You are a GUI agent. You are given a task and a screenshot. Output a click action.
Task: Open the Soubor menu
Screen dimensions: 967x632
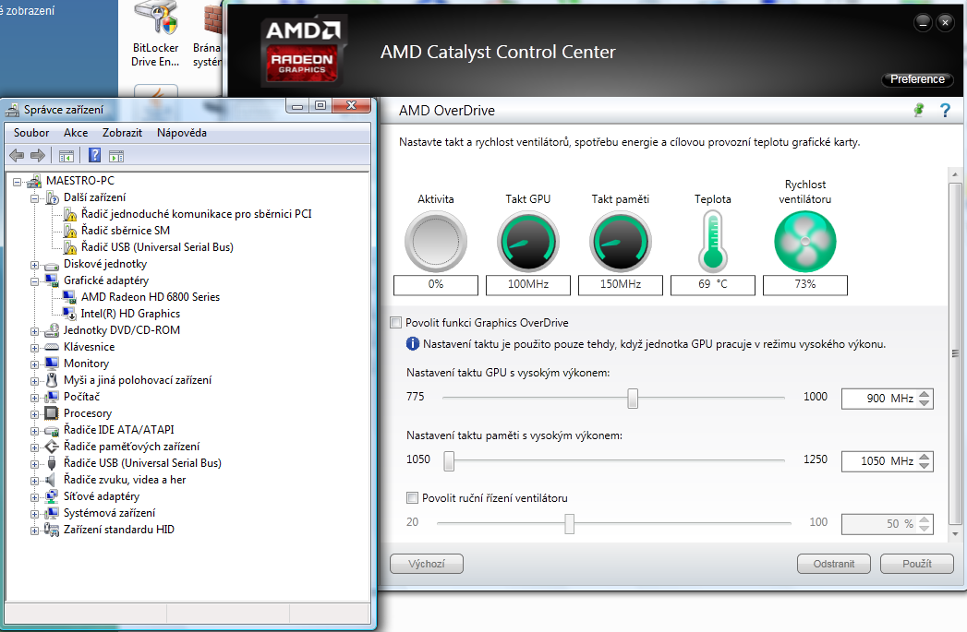tap(31, 133)
